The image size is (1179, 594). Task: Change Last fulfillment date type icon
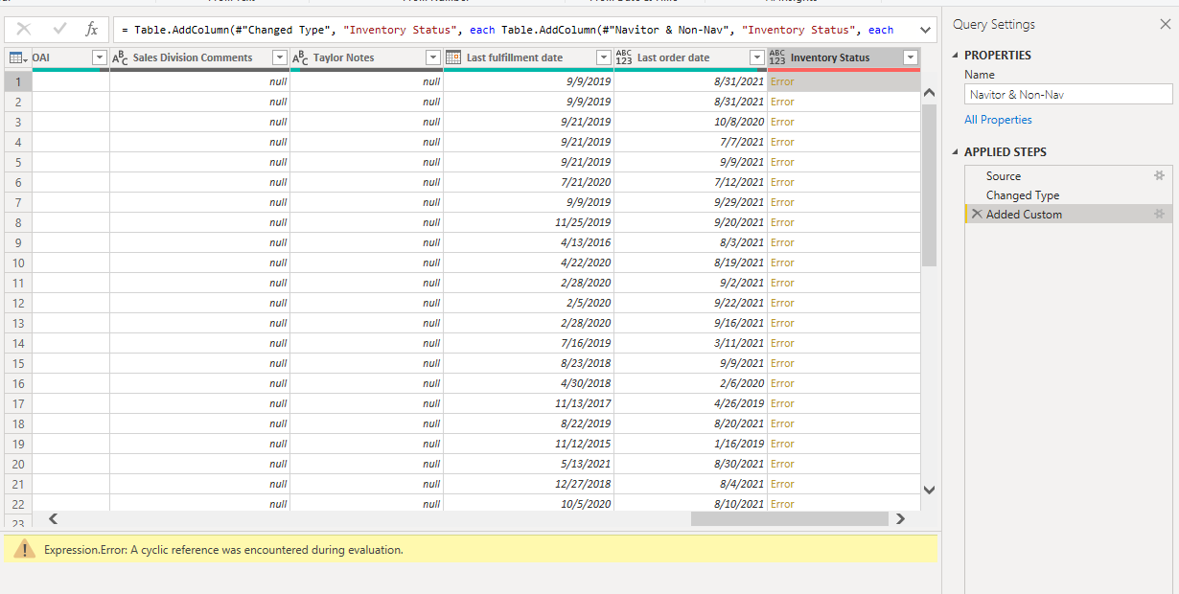tap(453, 58)
